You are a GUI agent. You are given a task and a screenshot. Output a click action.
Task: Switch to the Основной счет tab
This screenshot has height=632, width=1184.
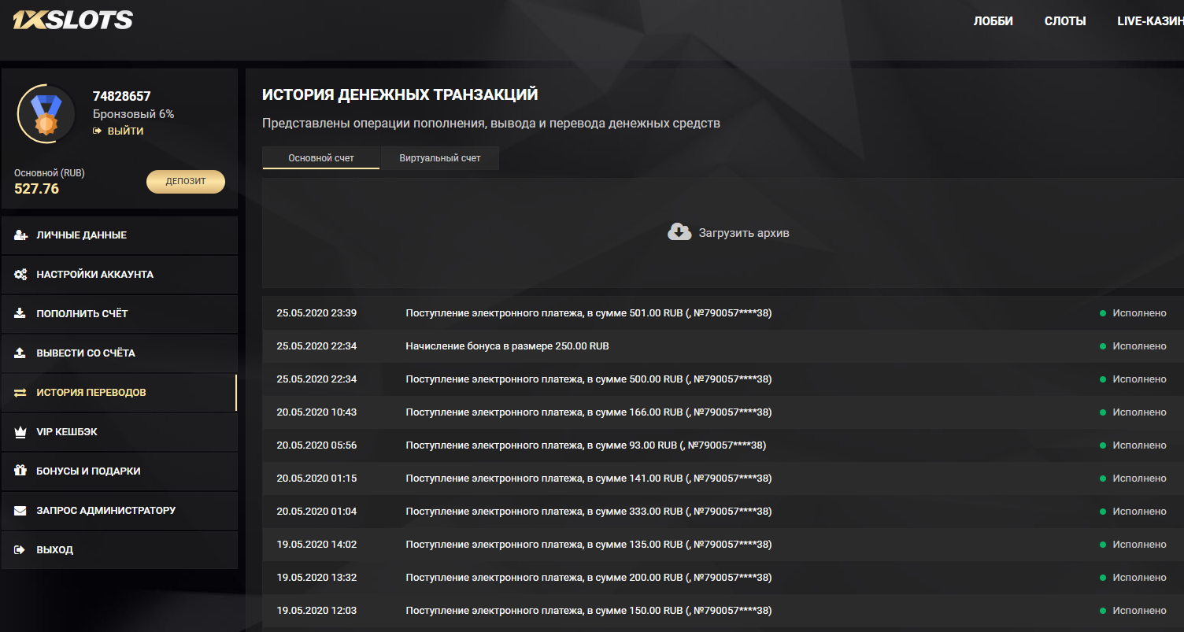click(321, 158)
